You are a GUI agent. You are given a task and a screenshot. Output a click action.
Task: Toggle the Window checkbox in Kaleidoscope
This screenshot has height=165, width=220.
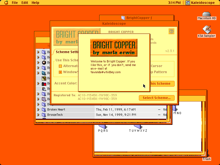click(x=60, y=72)
